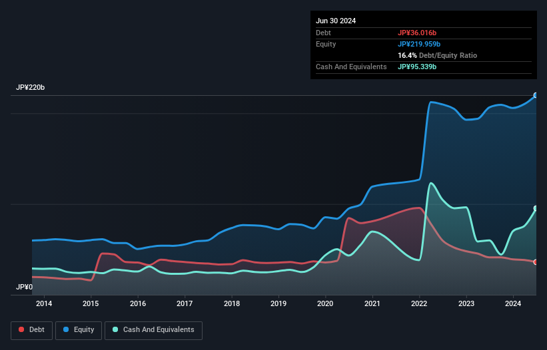Click the 2022 x-axis label
This screenshot has height=350, width=547.
419,303
